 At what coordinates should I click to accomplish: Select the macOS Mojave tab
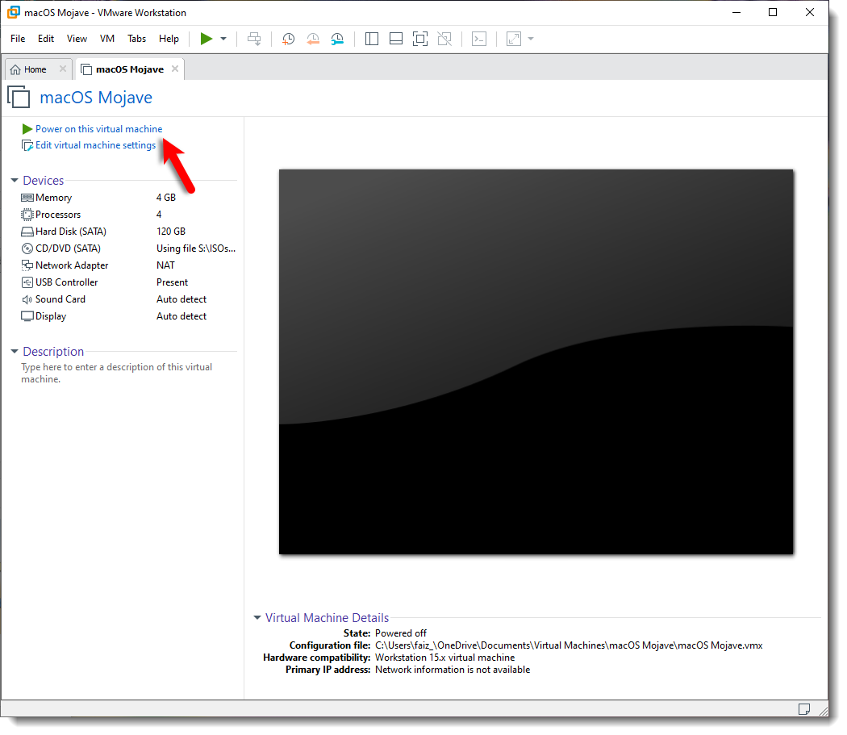point(129,69)
